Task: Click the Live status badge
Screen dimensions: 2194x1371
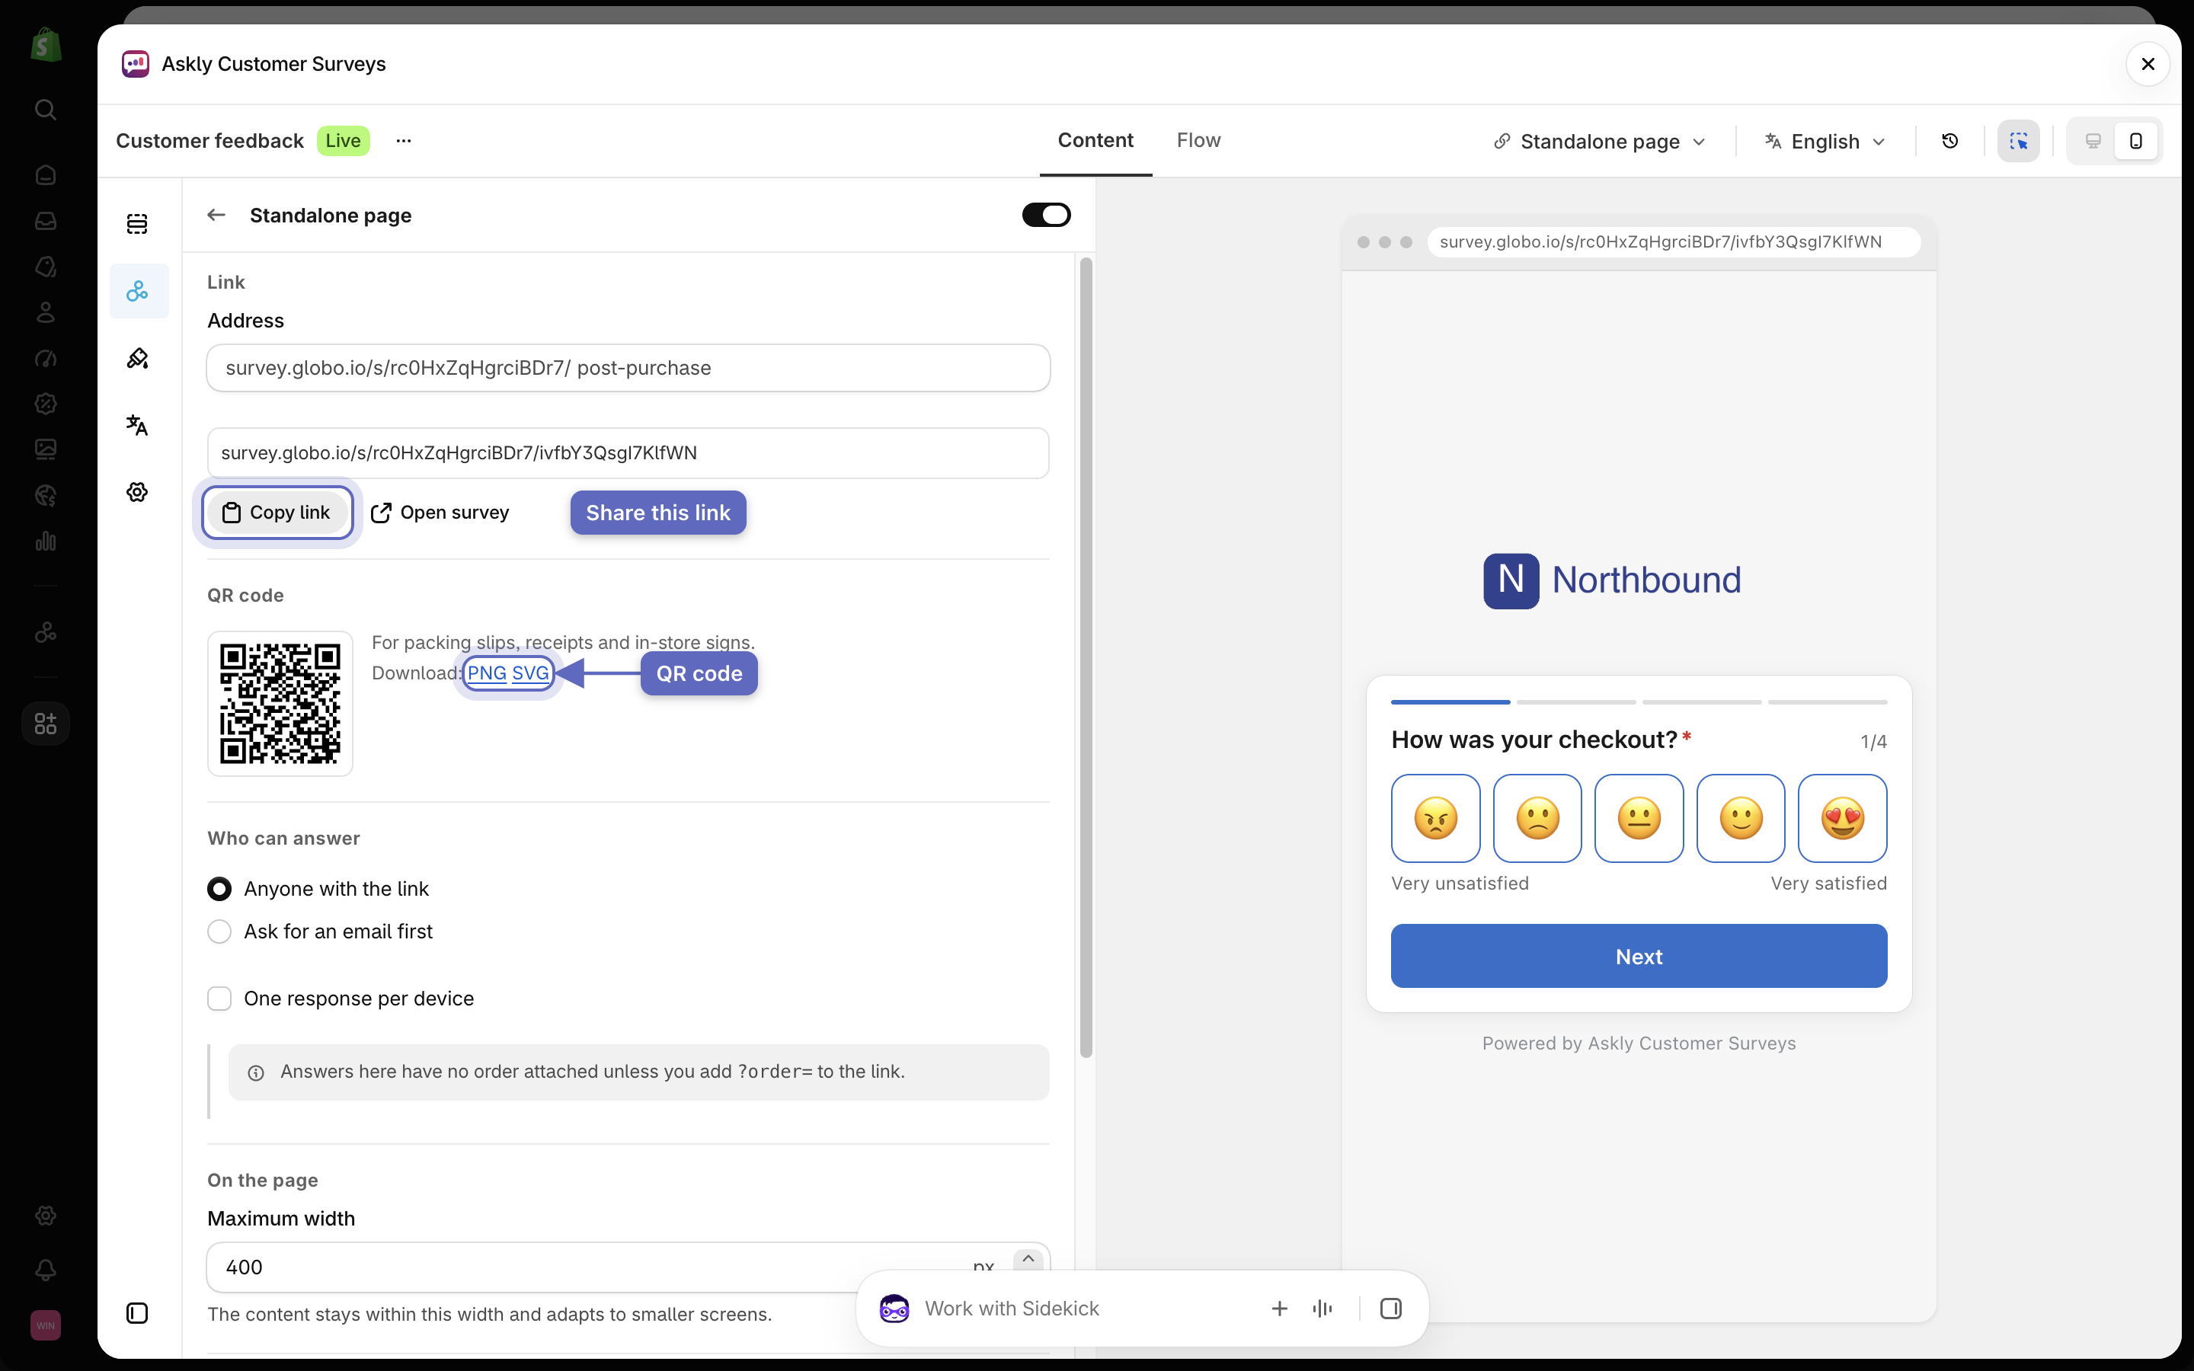Action: coord(343,141)
